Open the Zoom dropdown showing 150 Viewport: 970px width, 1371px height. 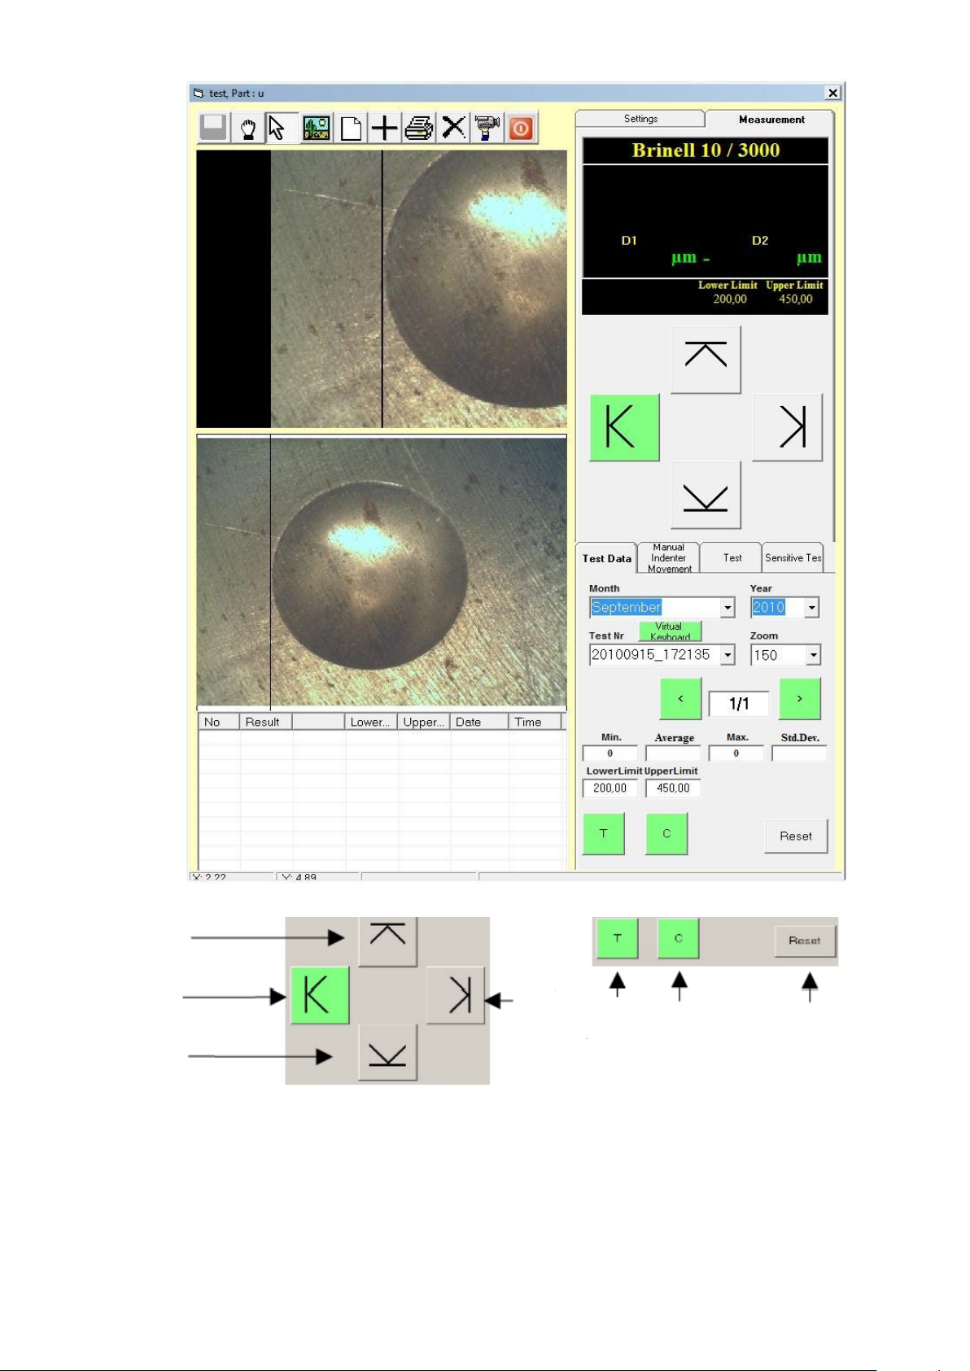point(813,655)
